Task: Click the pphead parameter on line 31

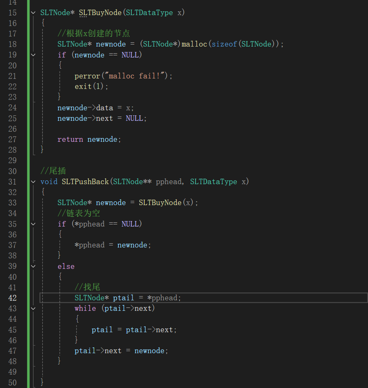Action: (169, 182)
